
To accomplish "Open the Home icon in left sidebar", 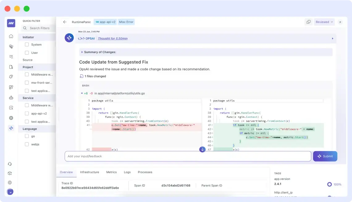I will click(x=11, y=36).
